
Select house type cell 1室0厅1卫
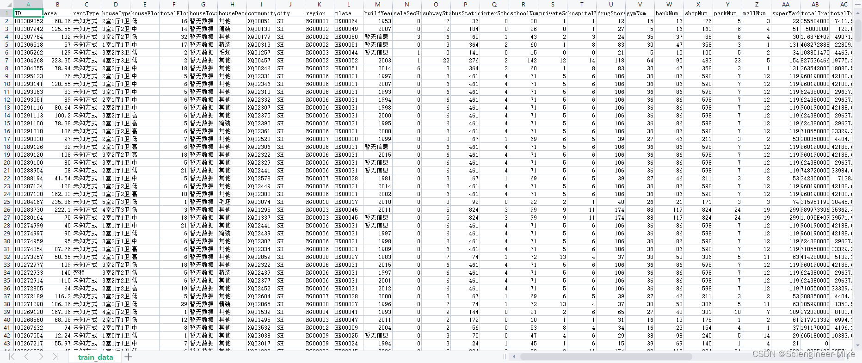pos(116,335)
